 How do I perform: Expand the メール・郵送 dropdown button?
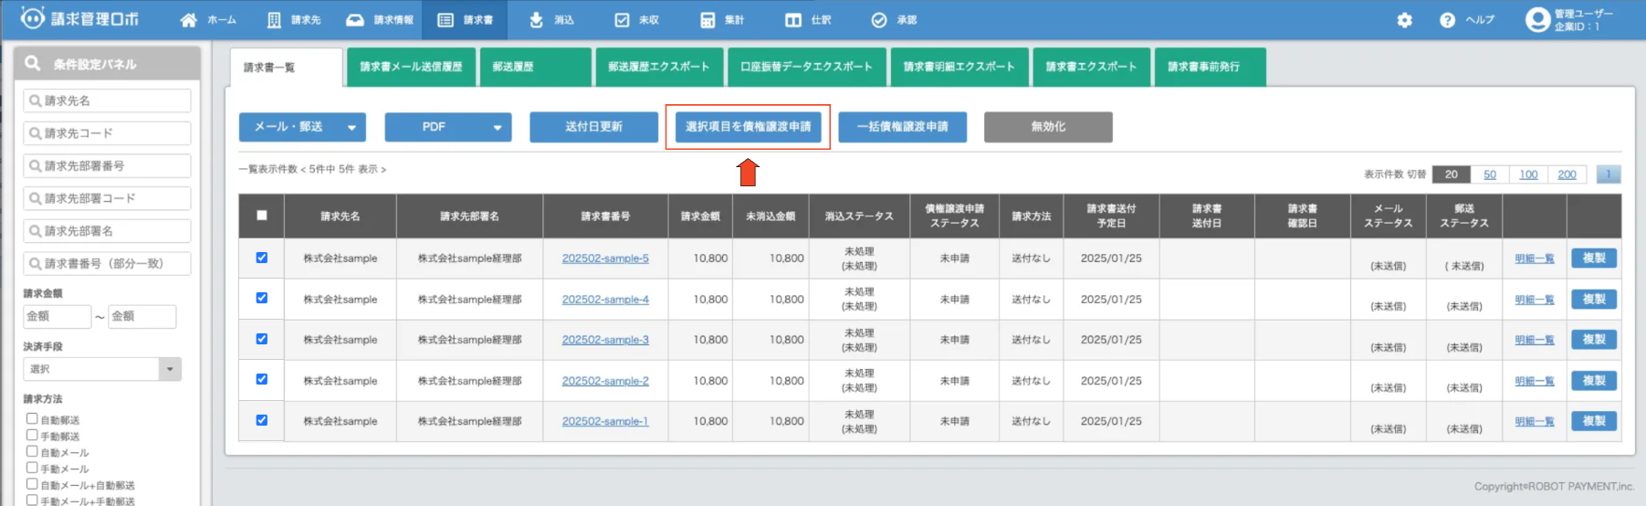pos(302,127)
